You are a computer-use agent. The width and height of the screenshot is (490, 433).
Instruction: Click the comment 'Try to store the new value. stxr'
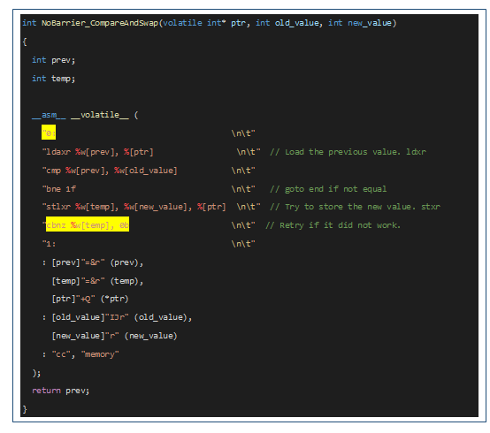[355, 207]
